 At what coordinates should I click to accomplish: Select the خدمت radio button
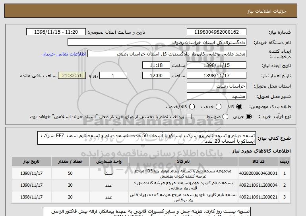click(219, 107)
